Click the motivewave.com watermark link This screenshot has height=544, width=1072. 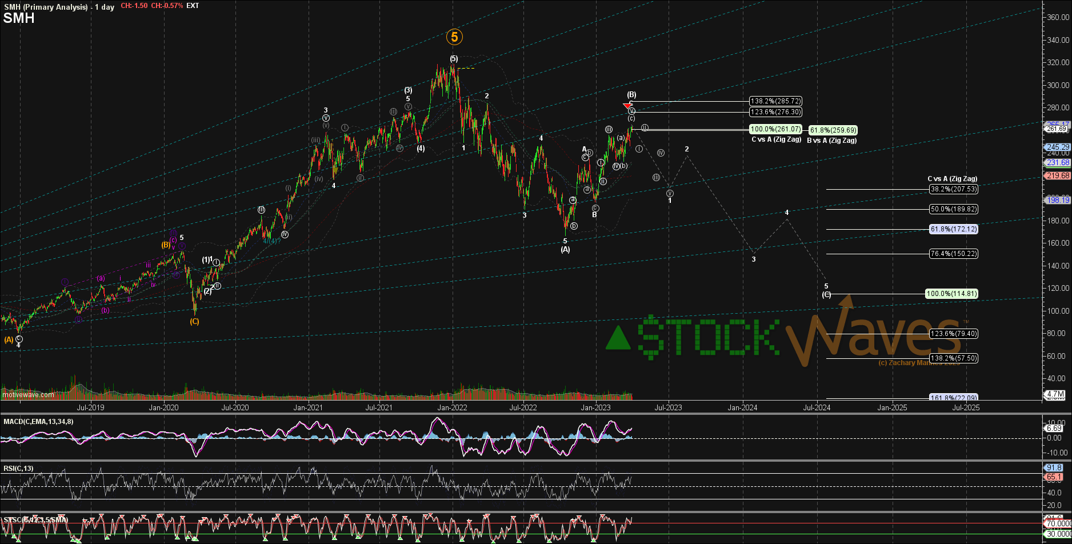[x=28, y=395]
